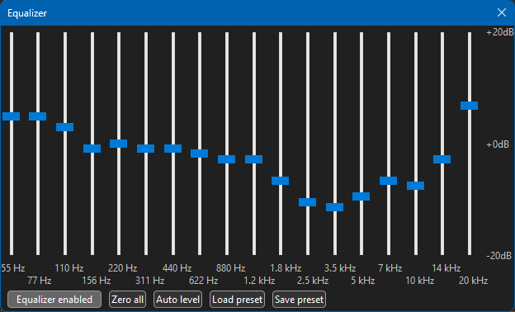Click the 110 Hz slider handle

tap(64, 127)
